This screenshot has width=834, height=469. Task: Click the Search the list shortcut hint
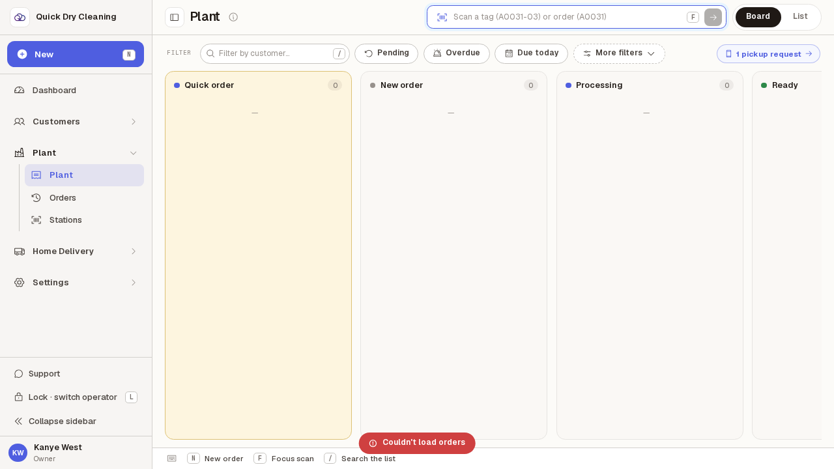[x=360, y=459]
